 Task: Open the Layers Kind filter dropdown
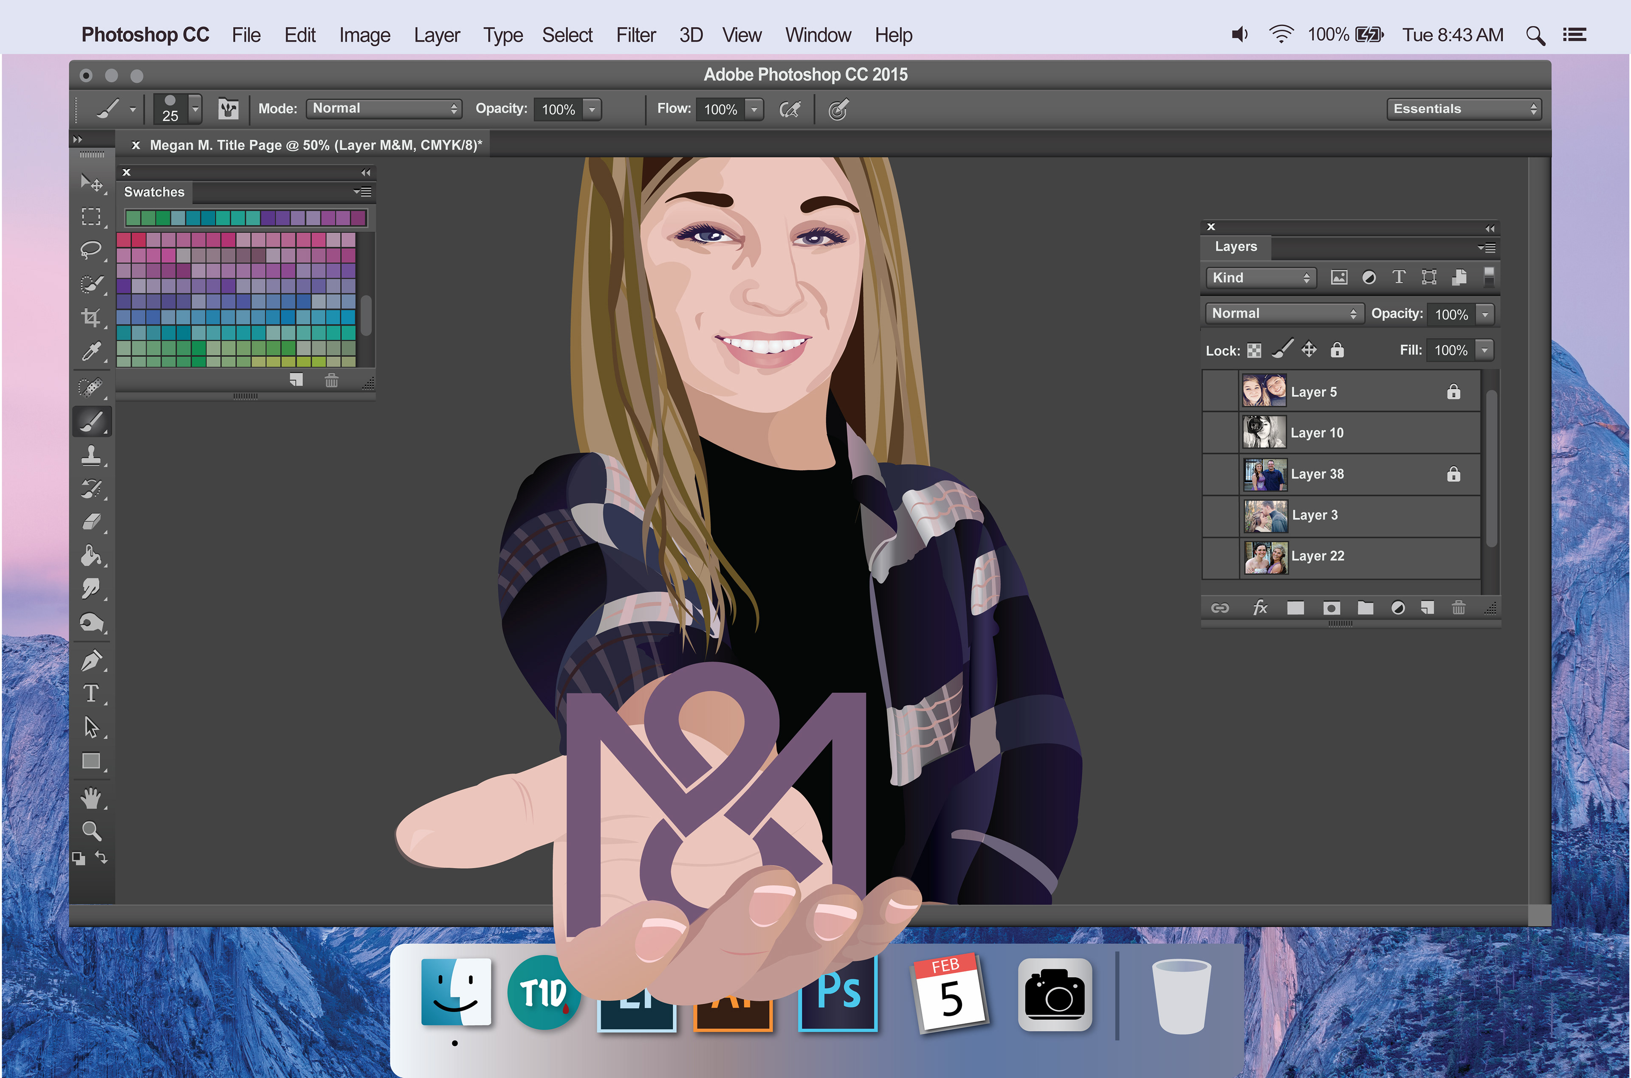[1260, 278]
